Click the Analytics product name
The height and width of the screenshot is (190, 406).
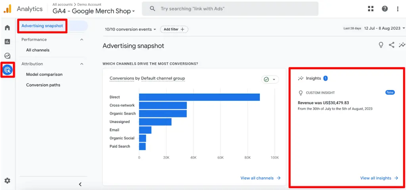[x=30, y=9]
